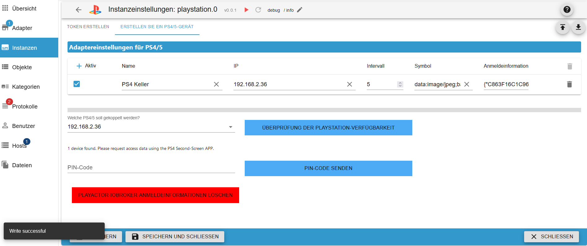Click Überprüfung der PlayStation-Verfügbarkeit button

[328, 128]
